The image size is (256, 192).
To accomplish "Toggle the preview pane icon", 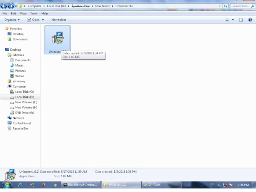I will coord(241,20).
